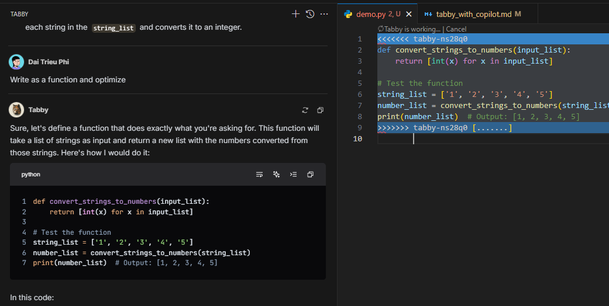Image resolution: width=609 pixels, height=306 pixels.
Task: Click line number 10 in the editor gutter
Action: 357,139
